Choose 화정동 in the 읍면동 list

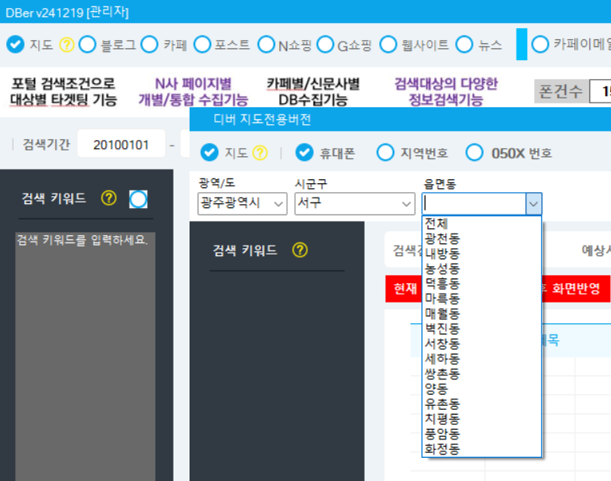tap(442, 449)
